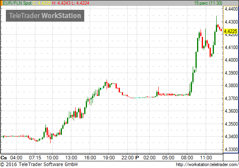This screenshot has width=239, height=168.
Task: Click the 07:15 time axis label
Action: pos(35,158)
